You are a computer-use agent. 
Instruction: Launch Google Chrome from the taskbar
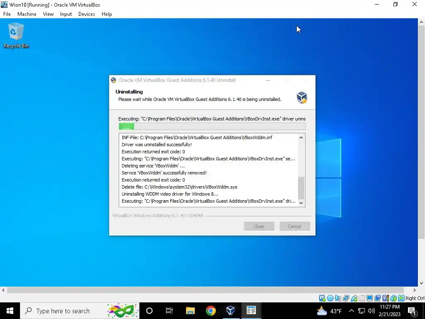[210, 311]
